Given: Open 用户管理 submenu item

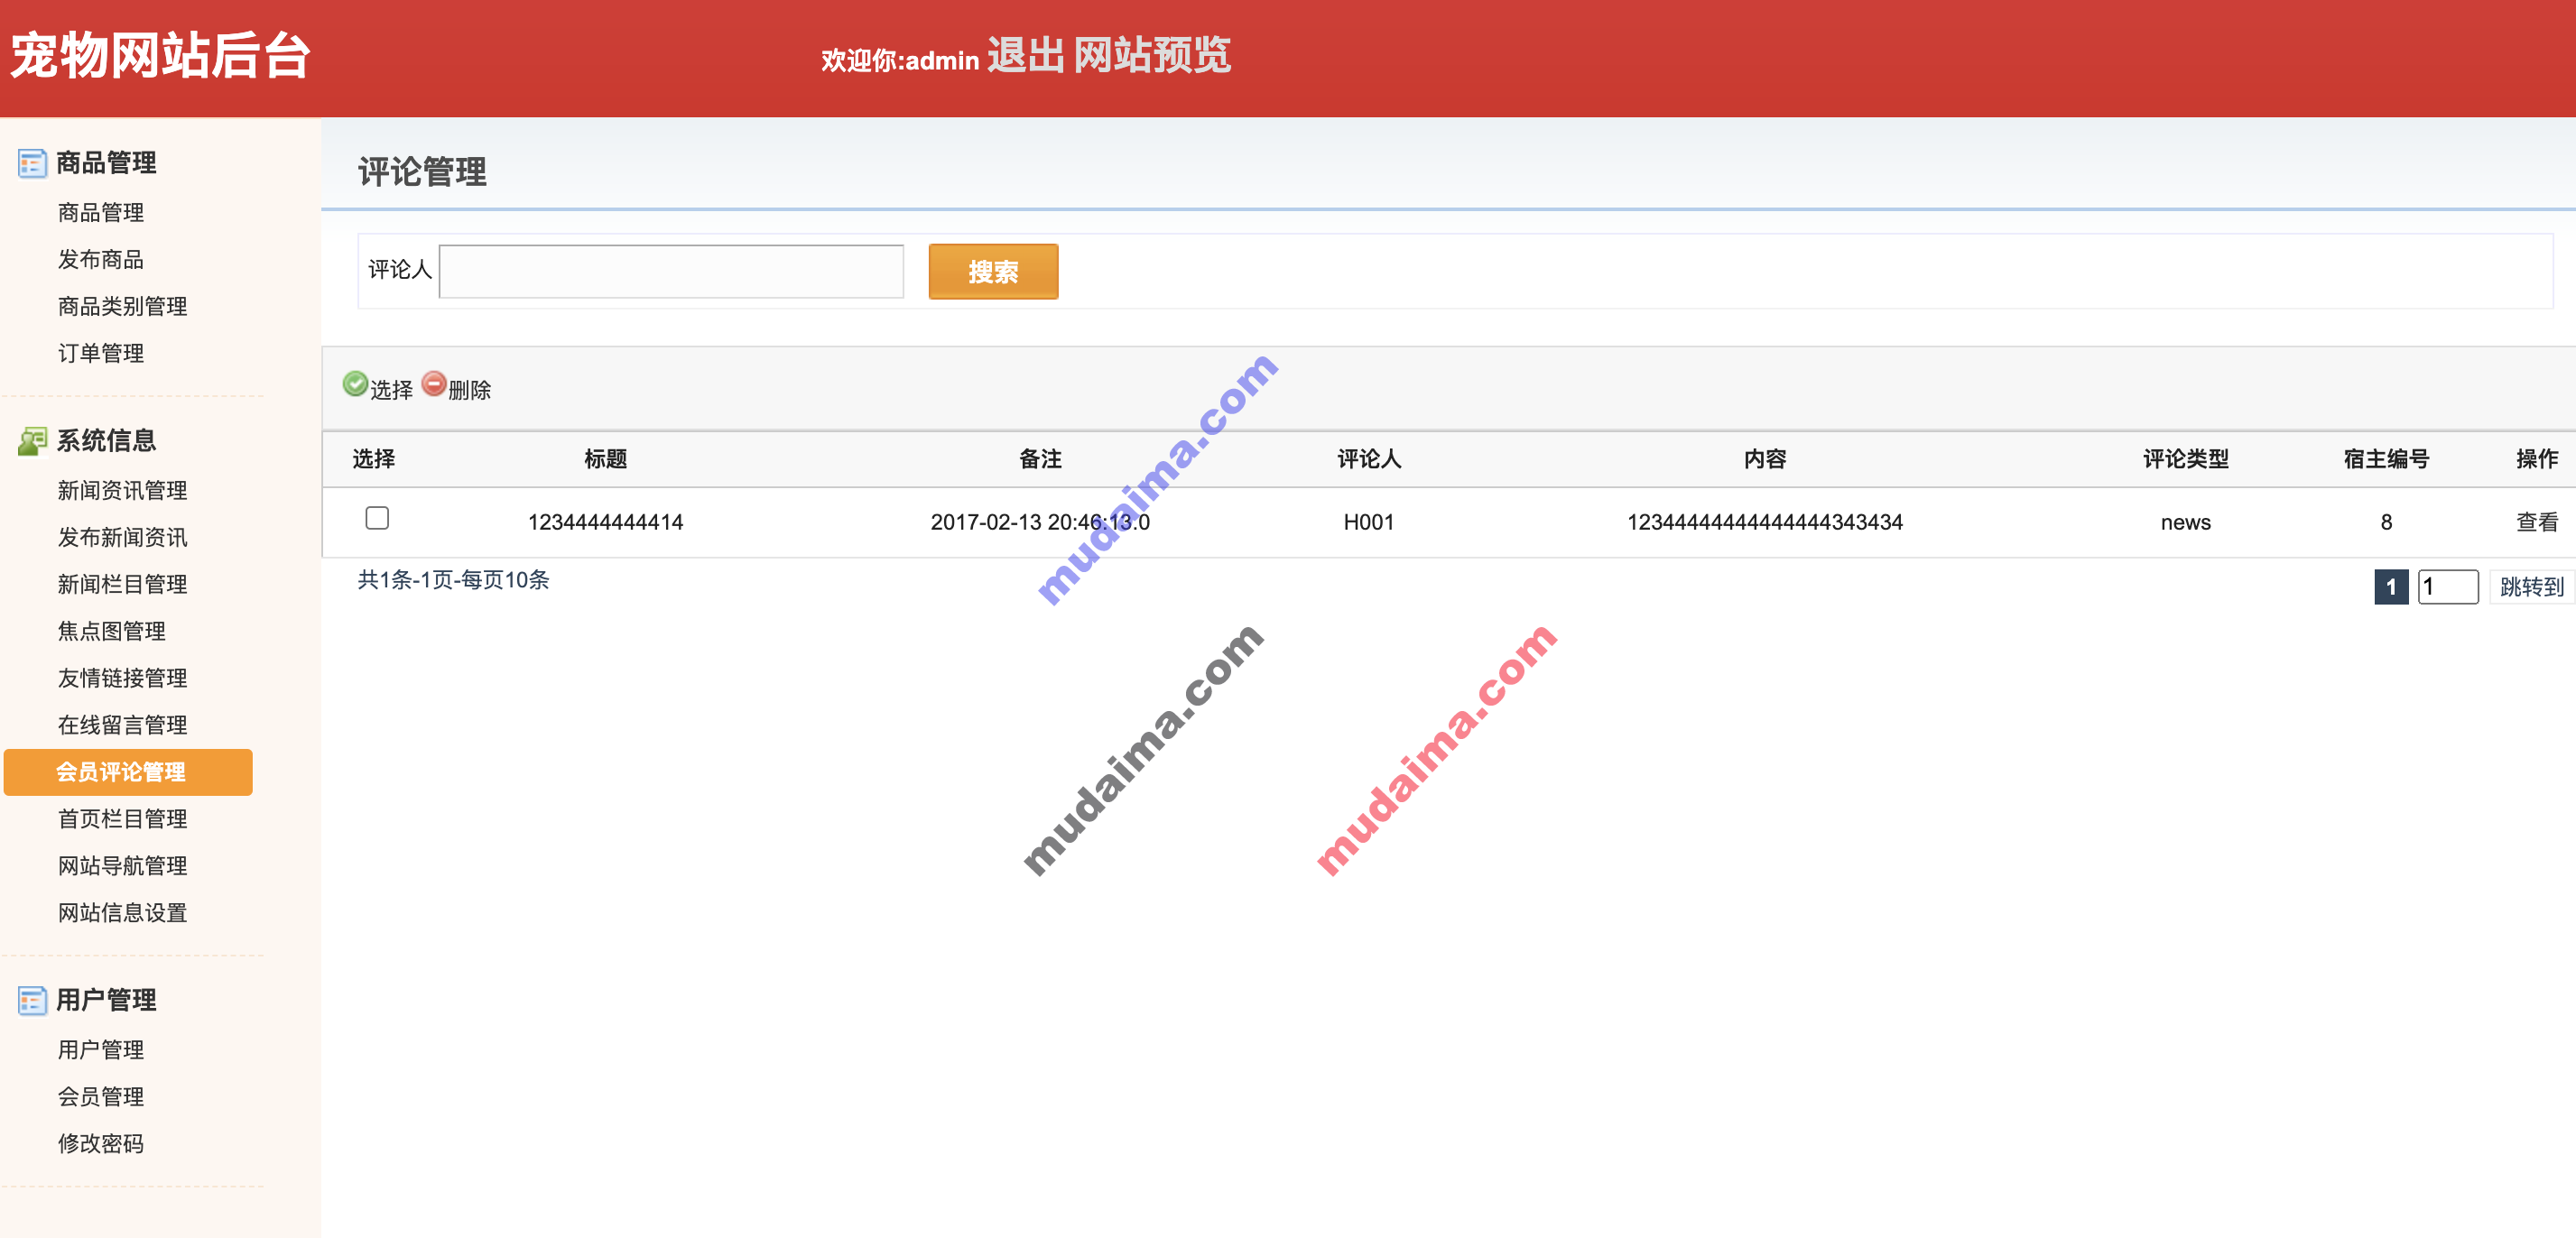Looking at the screenshot, I should [101, 1051].
